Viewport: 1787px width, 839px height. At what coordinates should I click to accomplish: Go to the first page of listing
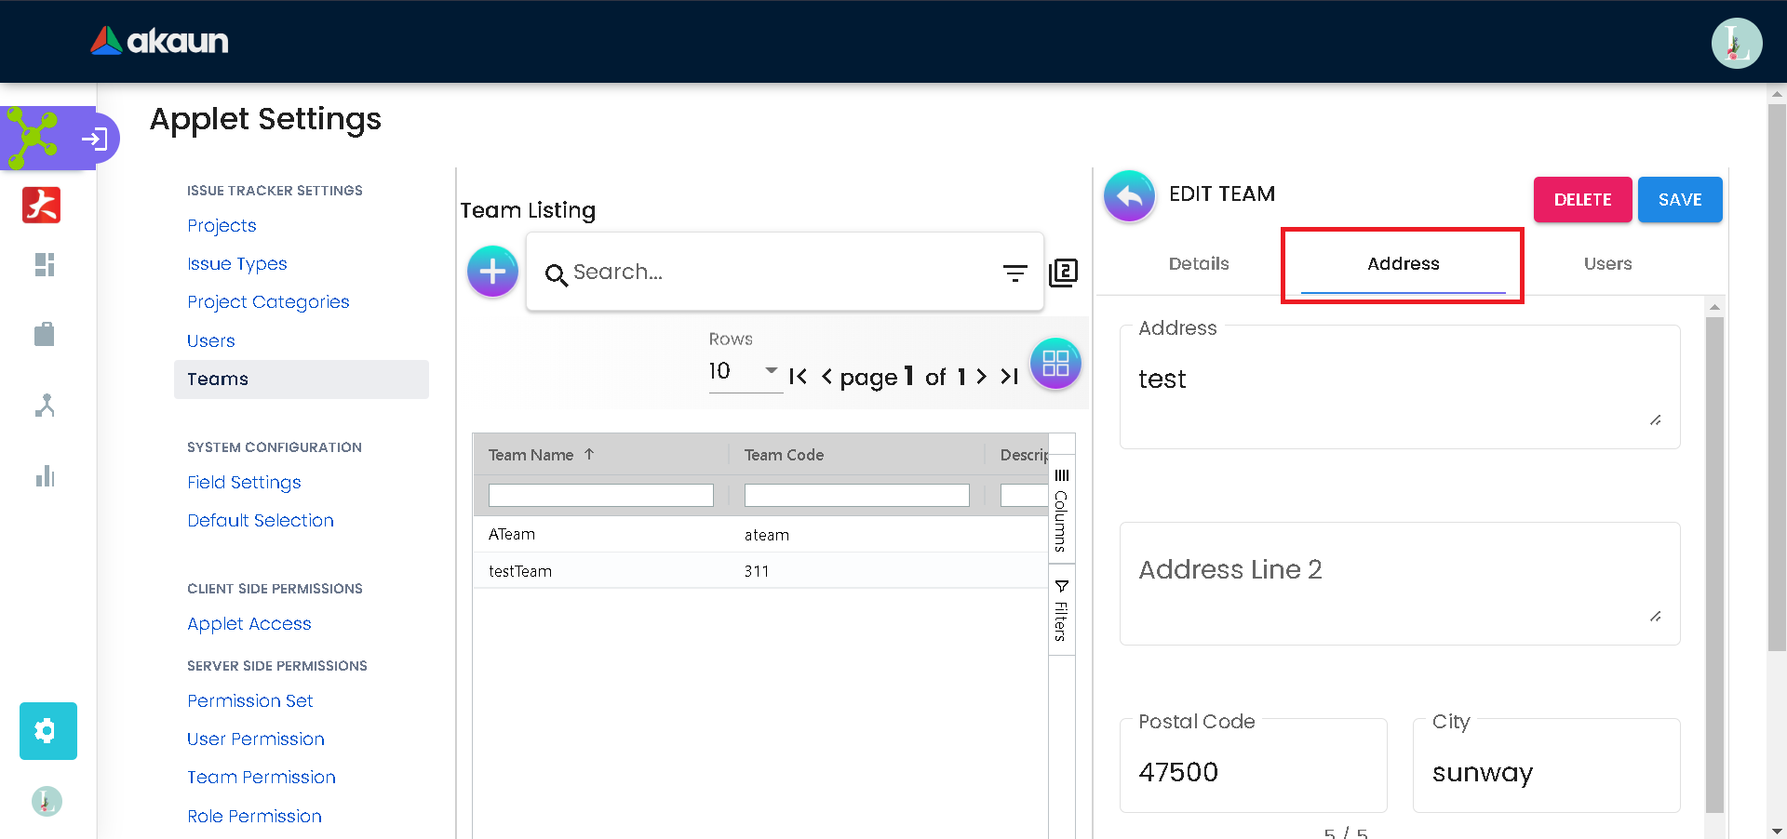798,377
